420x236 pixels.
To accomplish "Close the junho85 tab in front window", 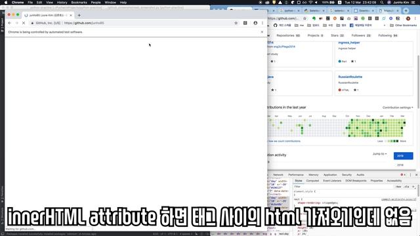I will click(71, 15).
